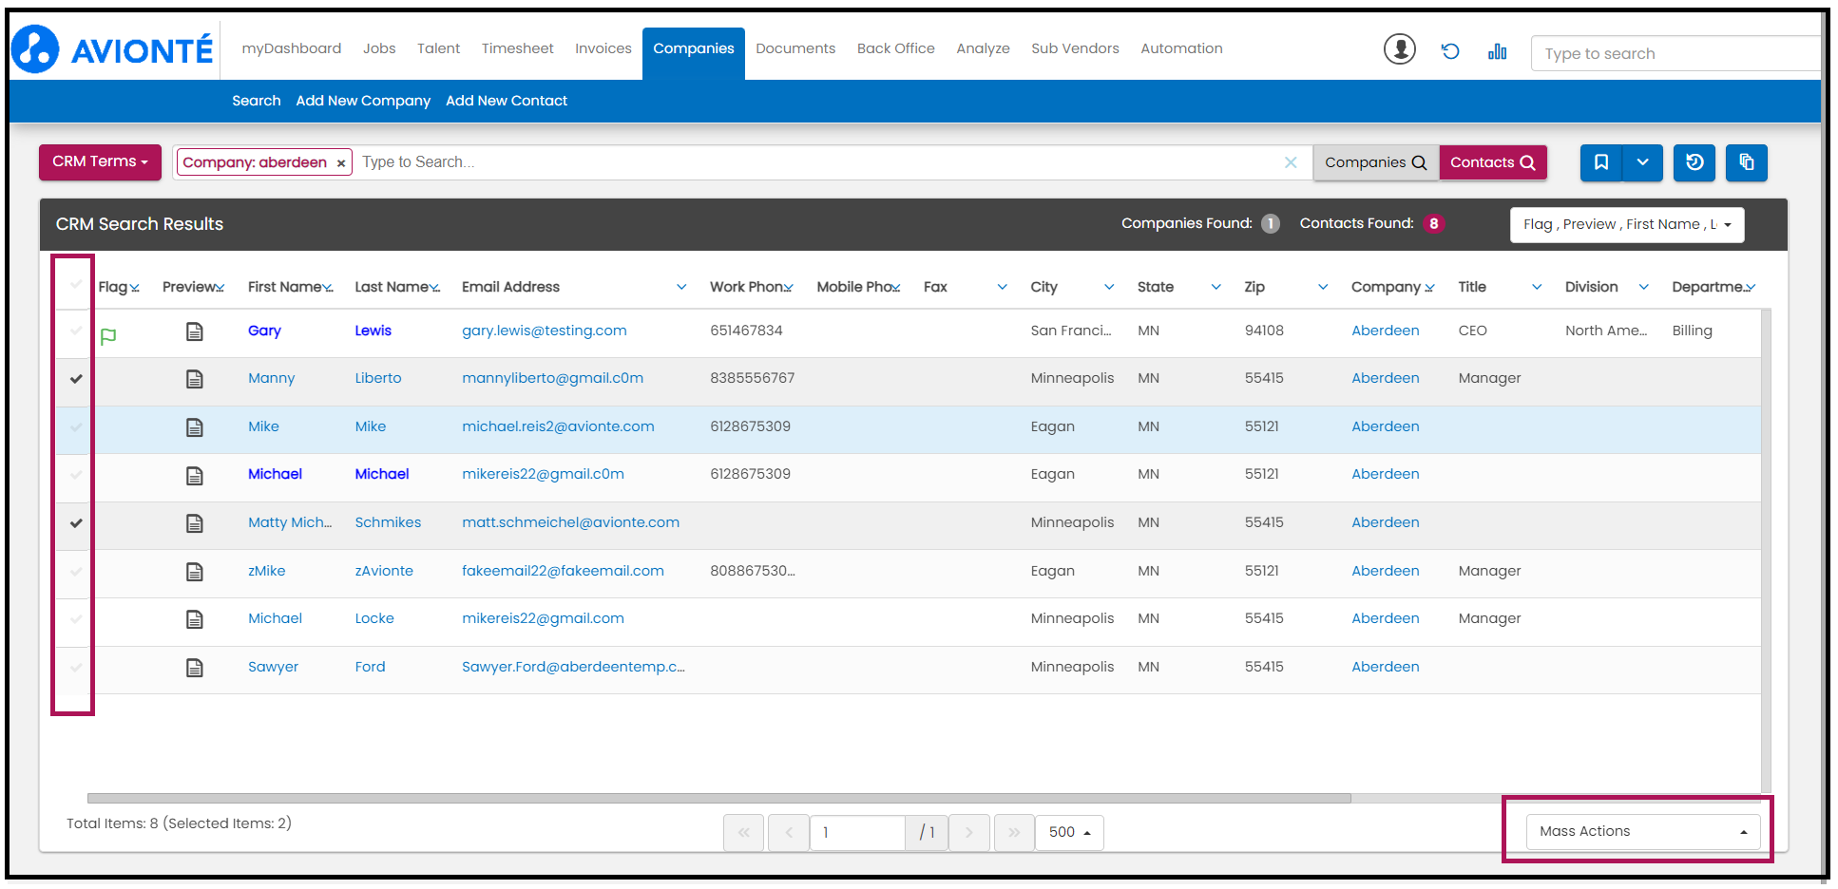Screen dimensions: 1838x889
Task: Click the bookmark saved search icon
Action: click(1601, 162)
